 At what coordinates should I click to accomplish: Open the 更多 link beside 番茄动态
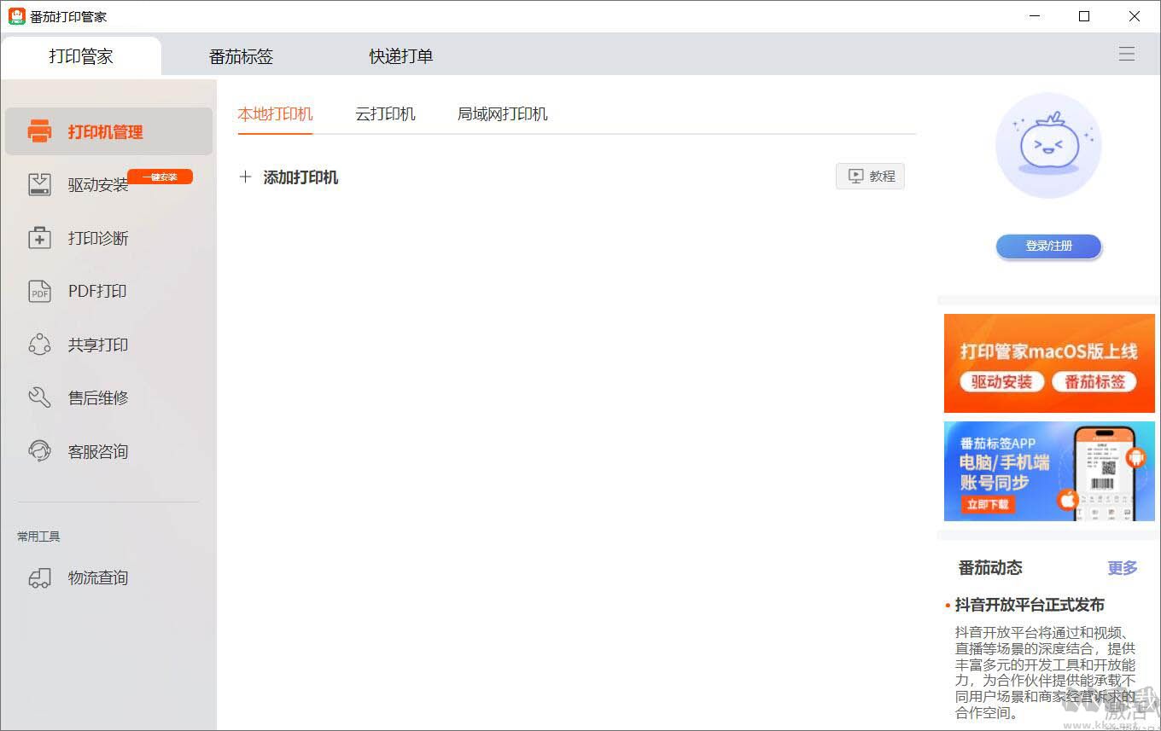point(1123,568)
